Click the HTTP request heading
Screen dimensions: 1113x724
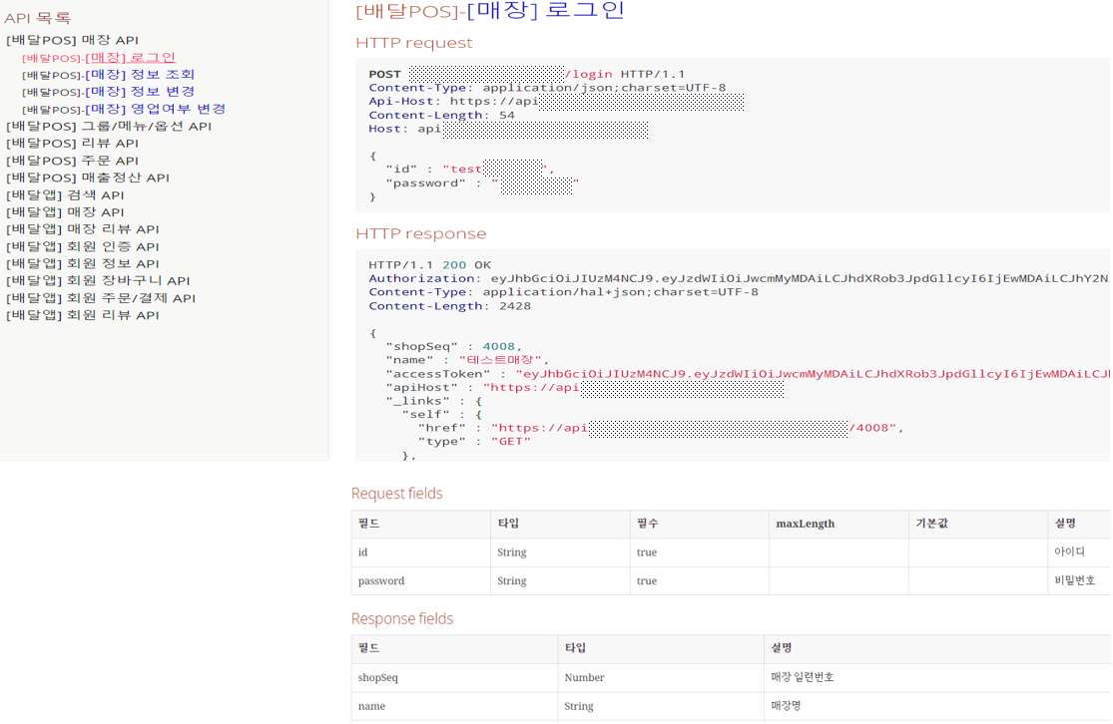click(x=414, y=43)
